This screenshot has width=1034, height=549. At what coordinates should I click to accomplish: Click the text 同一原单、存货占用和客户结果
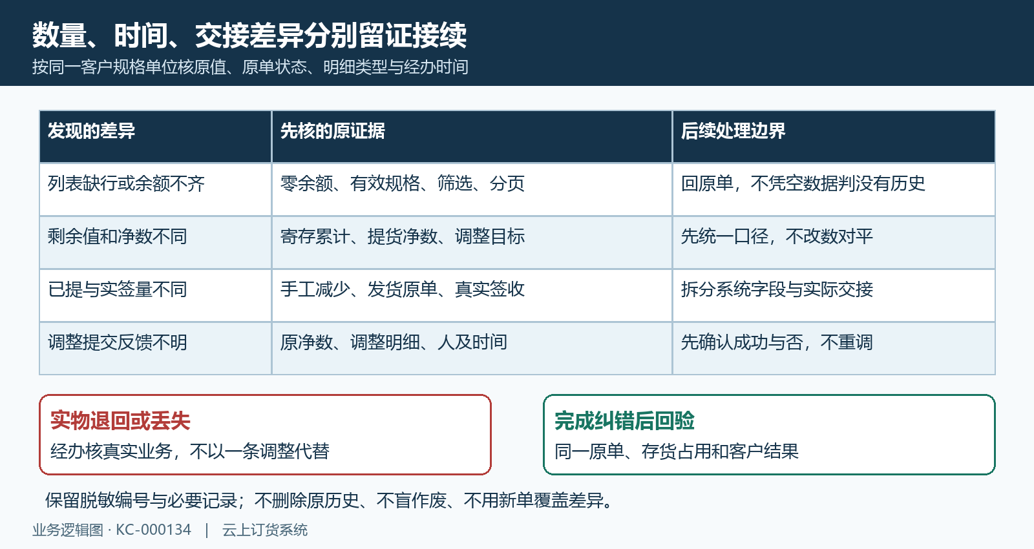pyautogui.click(x=677, y=451)
